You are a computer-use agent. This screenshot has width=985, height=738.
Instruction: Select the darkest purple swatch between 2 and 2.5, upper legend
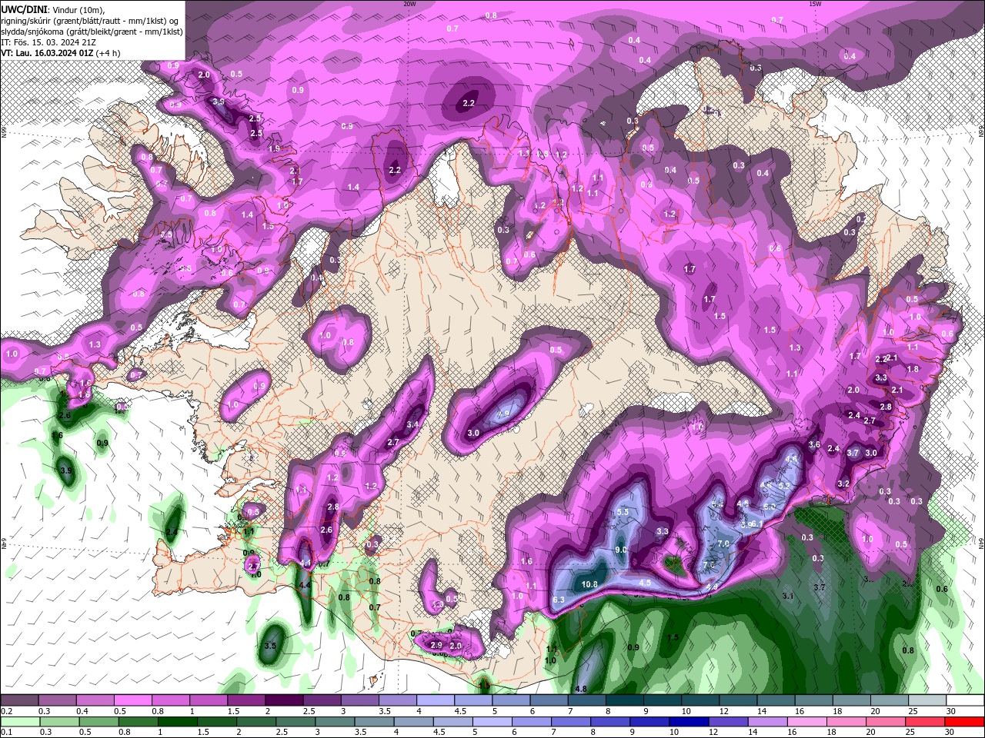[284, 700]
